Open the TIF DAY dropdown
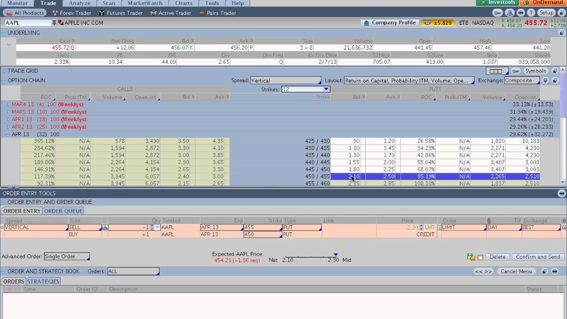Viewport: 567px width, 319px height. 504,227
